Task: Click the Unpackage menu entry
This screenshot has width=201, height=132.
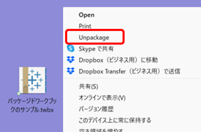Action: tap(94, 38)
